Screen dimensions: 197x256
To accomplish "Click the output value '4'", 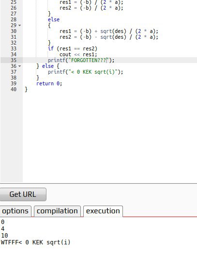I will coord(2,228).
